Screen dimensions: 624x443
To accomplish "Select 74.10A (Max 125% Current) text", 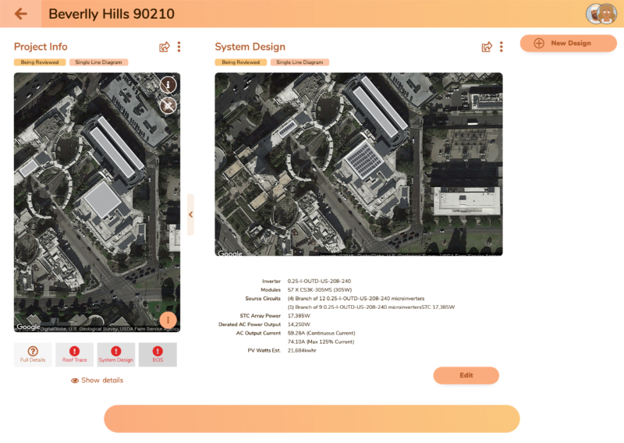I will point(321,342).
